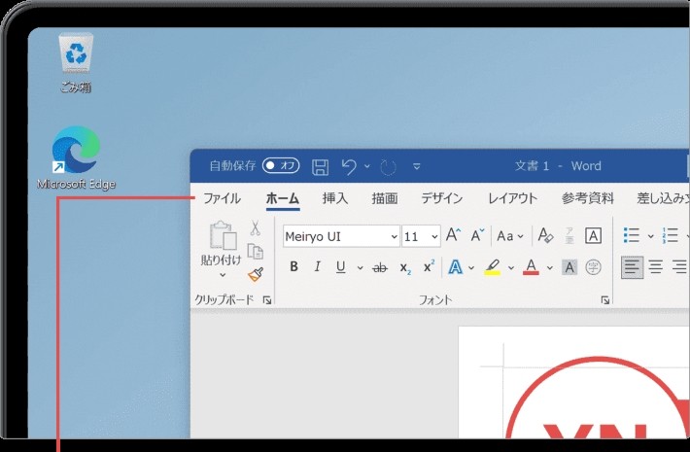Open the ファイル tab
This screenshot has height=452, width=690.
pyautogui.click(x=222, y=198)
